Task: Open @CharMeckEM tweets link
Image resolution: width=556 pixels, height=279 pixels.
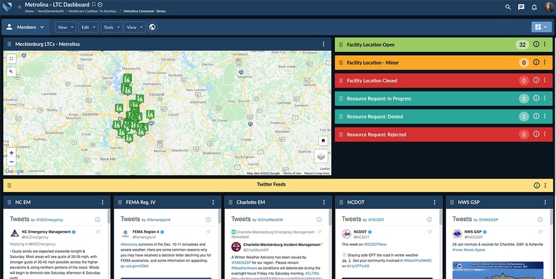Action: [270, 220]
